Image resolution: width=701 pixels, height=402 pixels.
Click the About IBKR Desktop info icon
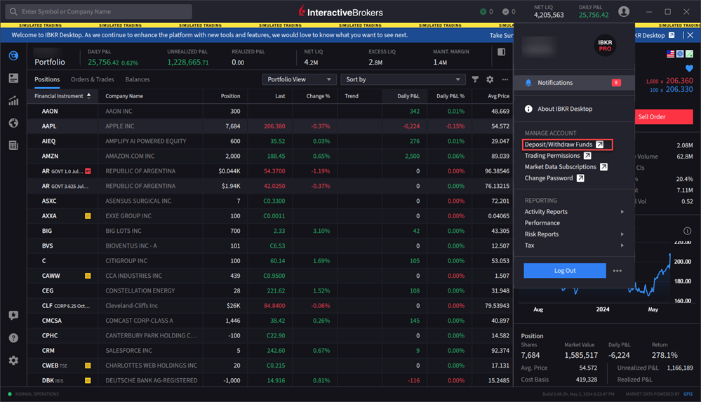[528, 109]
